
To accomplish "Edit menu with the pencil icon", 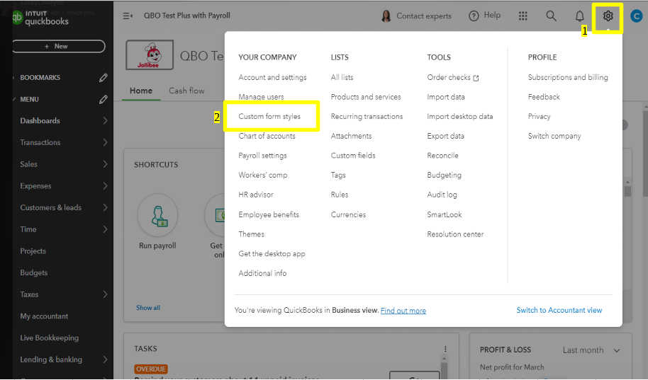I will [104, 99].
